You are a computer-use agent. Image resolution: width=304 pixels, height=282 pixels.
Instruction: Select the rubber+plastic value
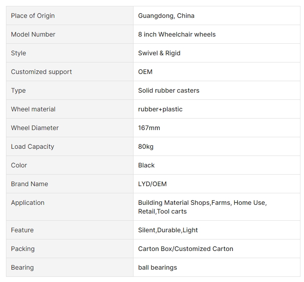[160, 109]
